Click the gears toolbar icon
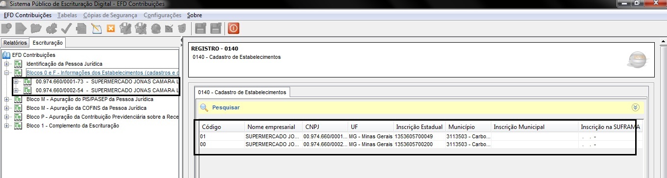This screenshot has height=178, width=667. (x=51, y=28)
